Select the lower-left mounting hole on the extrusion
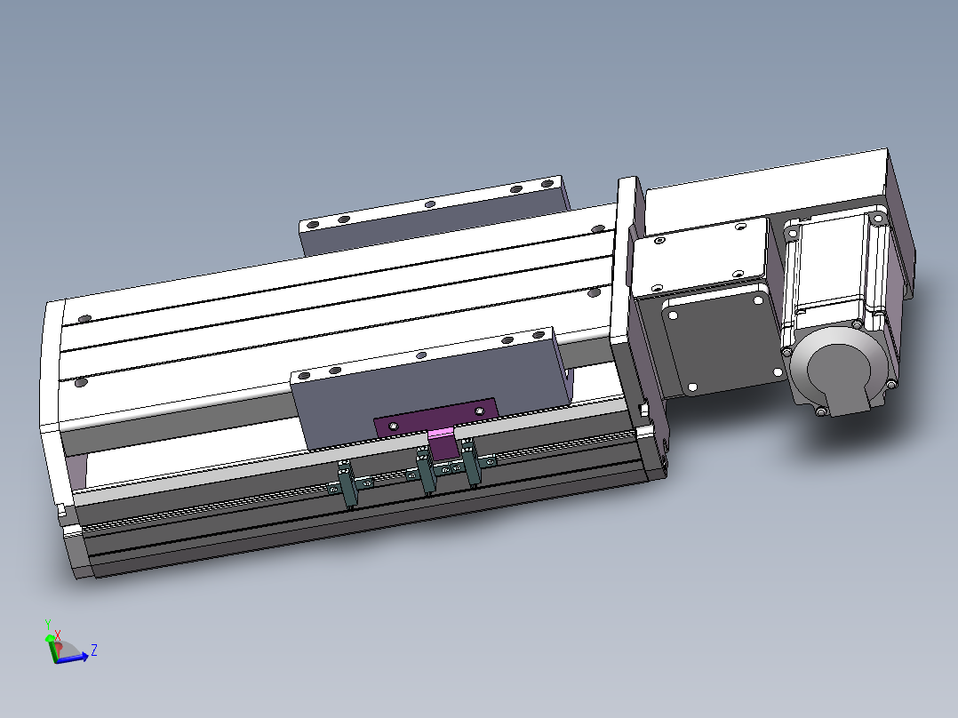 point(81,383)
